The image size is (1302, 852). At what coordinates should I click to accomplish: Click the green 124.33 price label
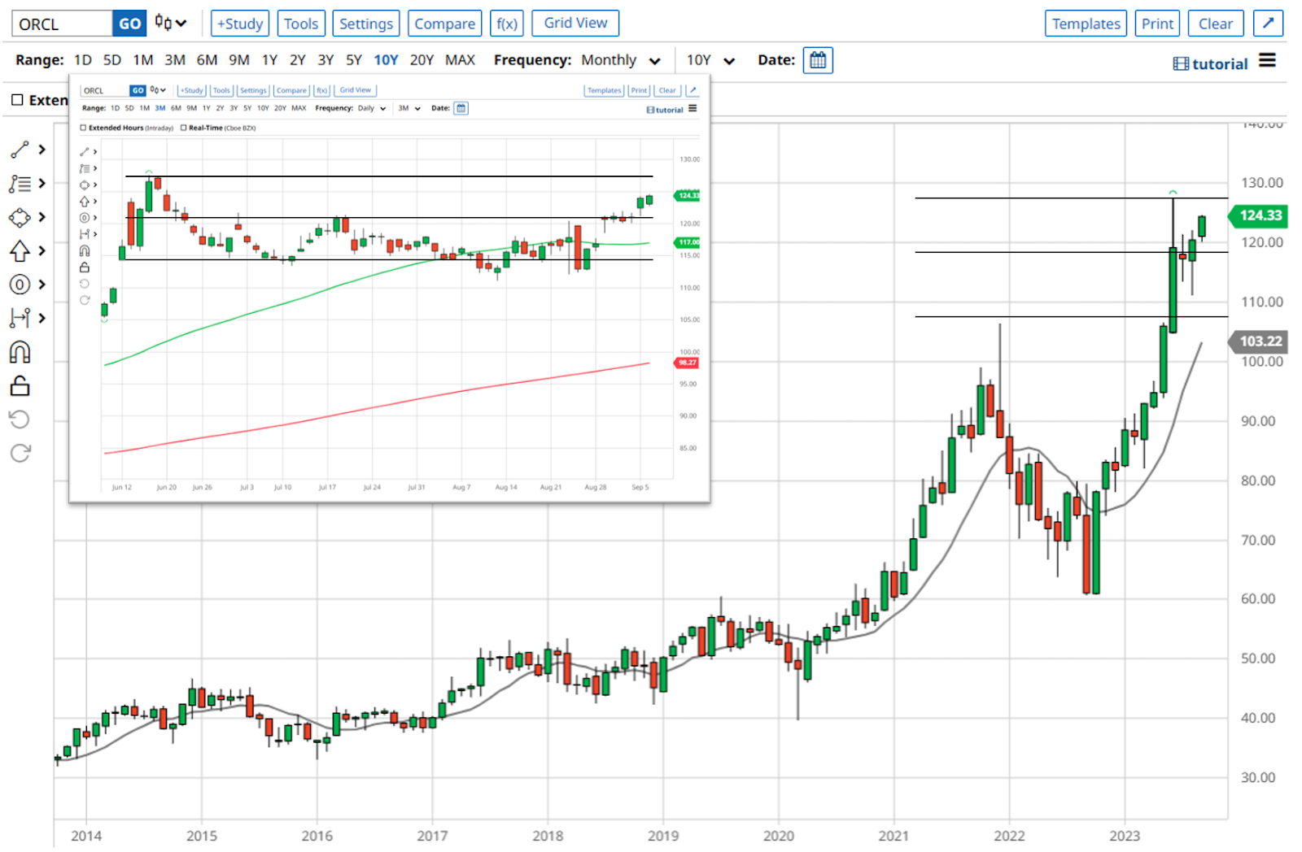tap(1259, 216)
